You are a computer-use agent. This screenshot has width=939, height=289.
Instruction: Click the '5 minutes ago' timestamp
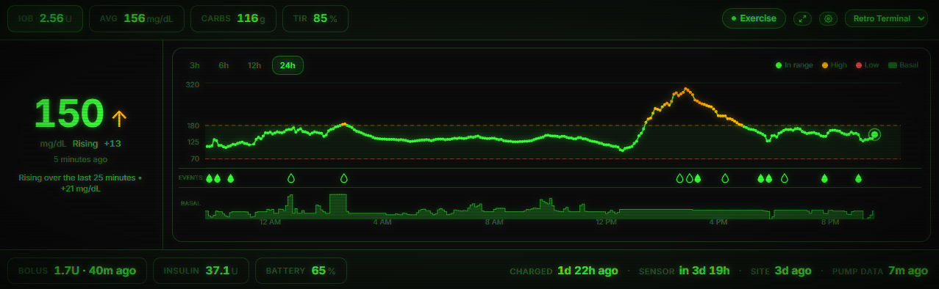(81, 159)
